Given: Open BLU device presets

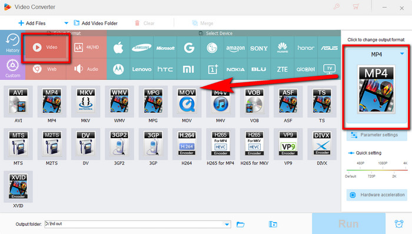Looking at the screenshot, I should coord(259,69).
